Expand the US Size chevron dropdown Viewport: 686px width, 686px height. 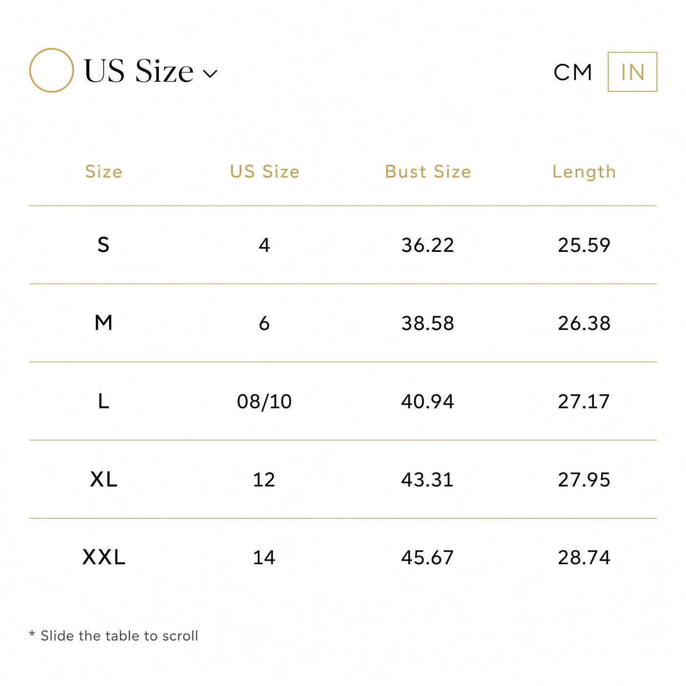point(210,74)
